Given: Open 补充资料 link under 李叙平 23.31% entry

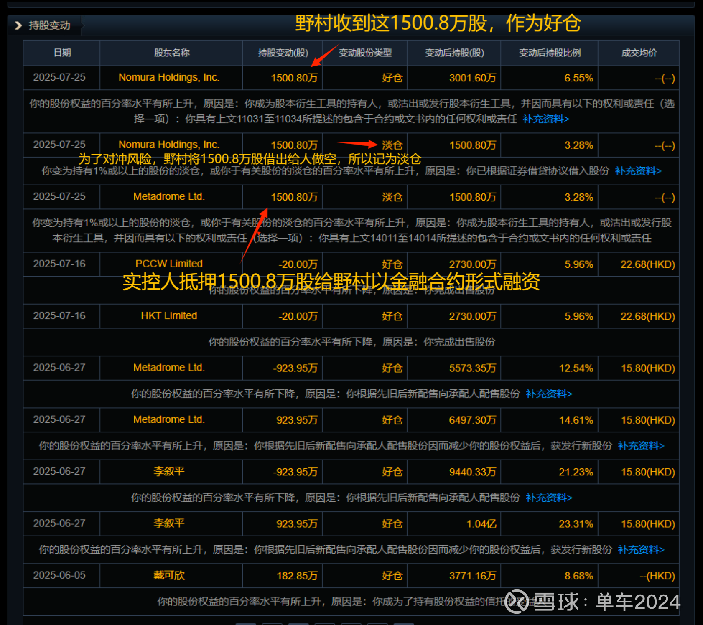Looking at the screenshot, I should coord(641,549).
